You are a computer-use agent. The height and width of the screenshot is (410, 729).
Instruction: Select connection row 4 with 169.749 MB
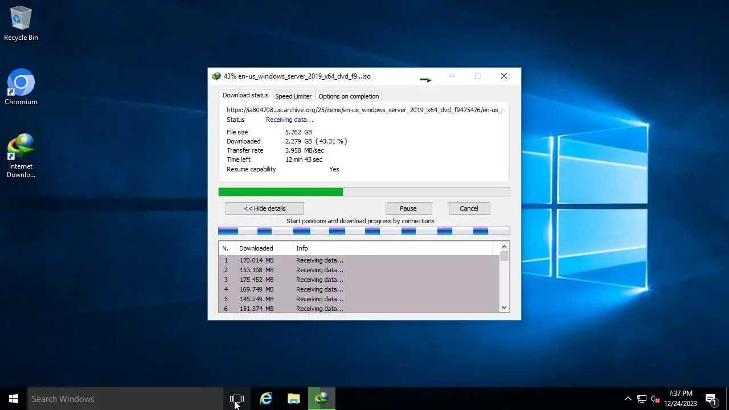point(359,289)
